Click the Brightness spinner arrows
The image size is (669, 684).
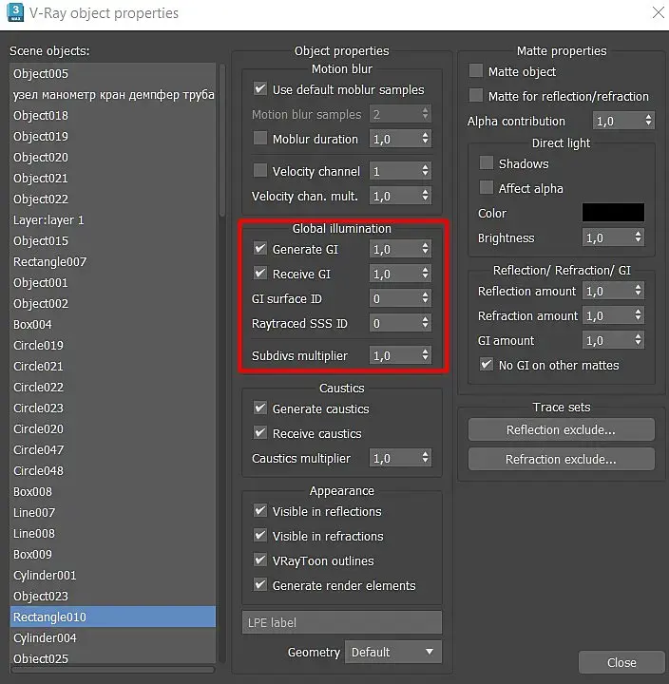(638, 237)
